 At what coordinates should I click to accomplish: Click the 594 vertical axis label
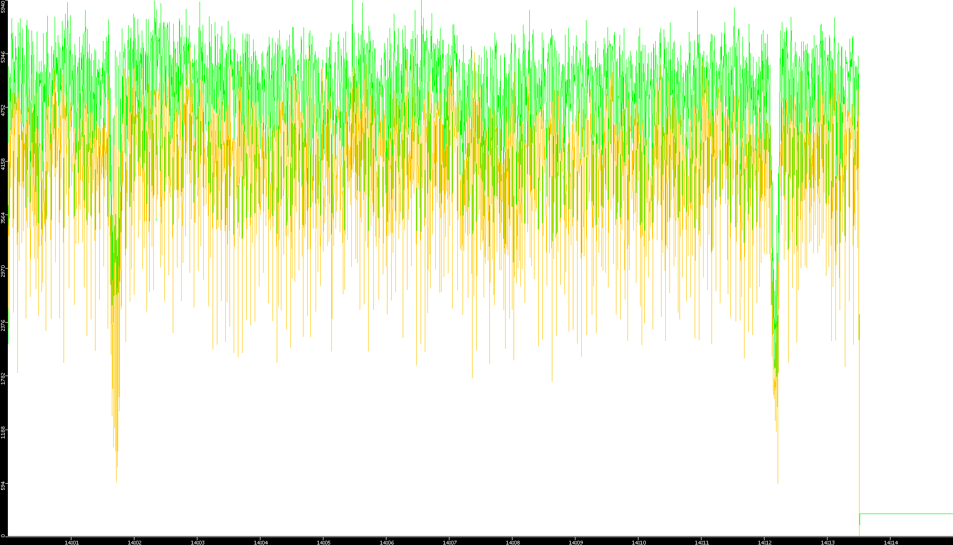(3, 486)
